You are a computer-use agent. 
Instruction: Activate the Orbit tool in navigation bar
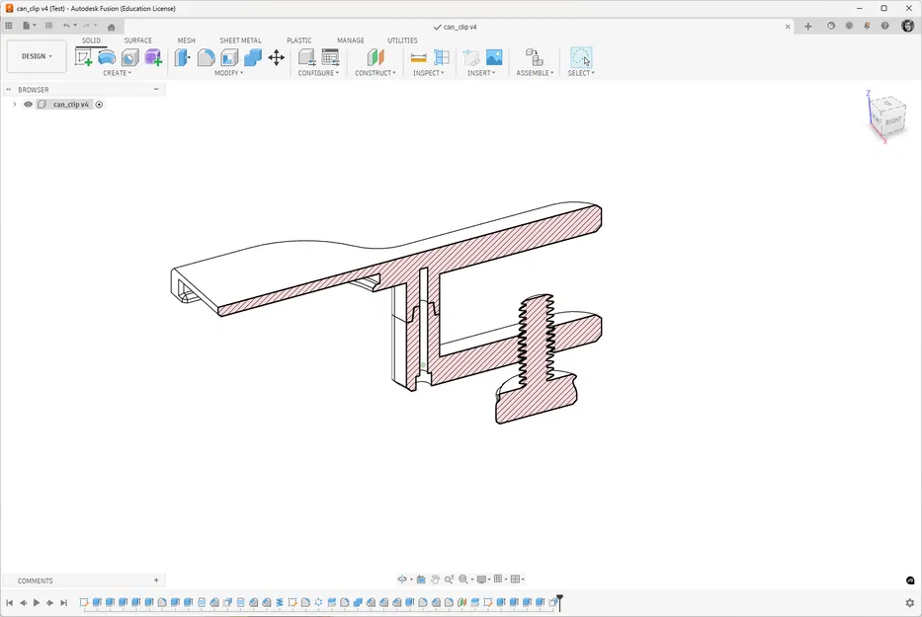click(x=403, y=579)
